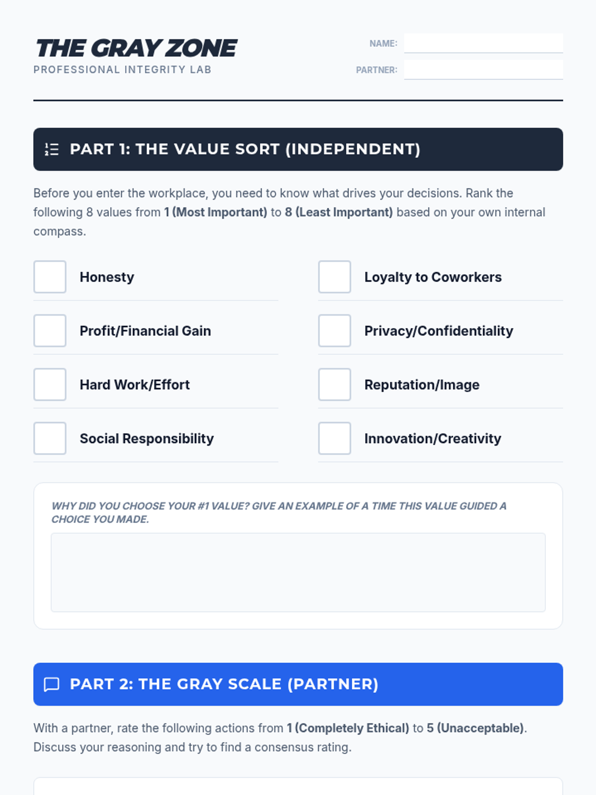Viewport: 596px width, 795px height.
Task: Click The Gray Zone title
Action: click(136, 48)
